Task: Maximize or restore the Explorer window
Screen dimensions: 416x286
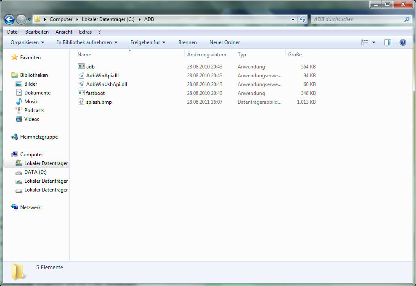Action: 387,4
